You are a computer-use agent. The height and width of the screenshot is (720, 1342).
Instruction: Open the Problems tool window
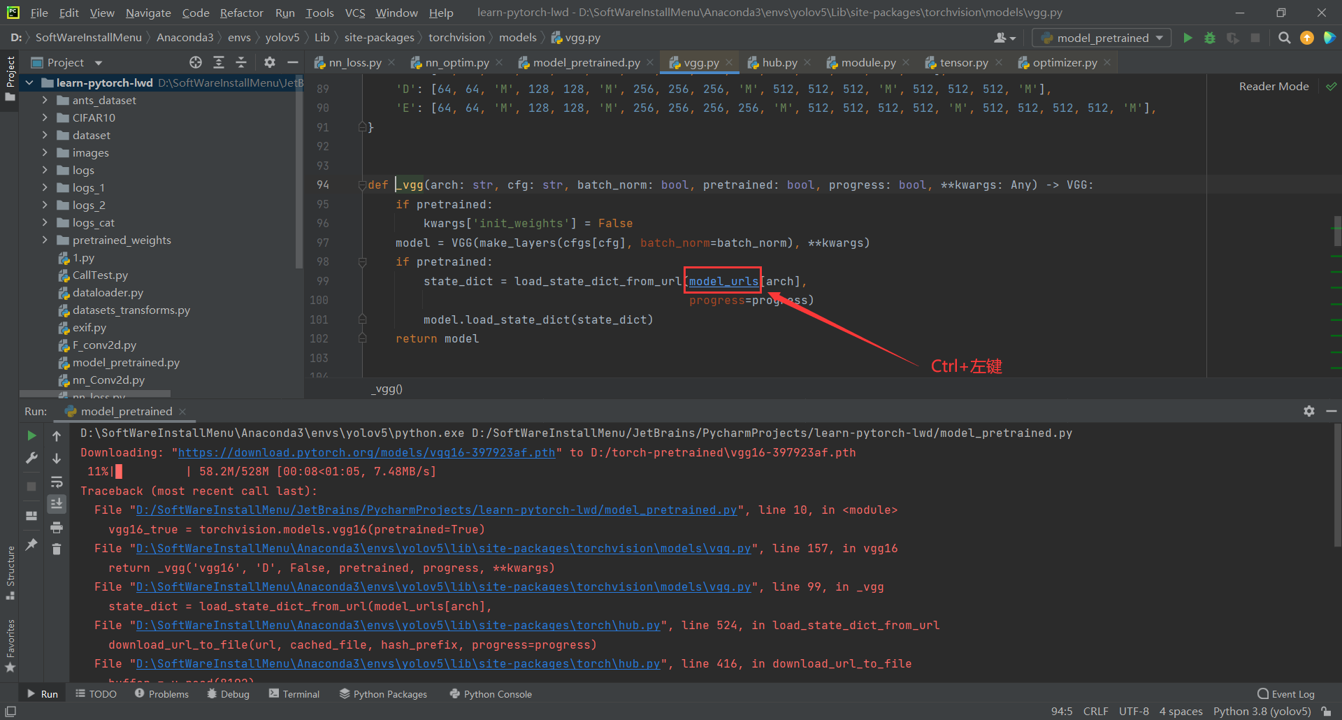(x=162, y=694)
